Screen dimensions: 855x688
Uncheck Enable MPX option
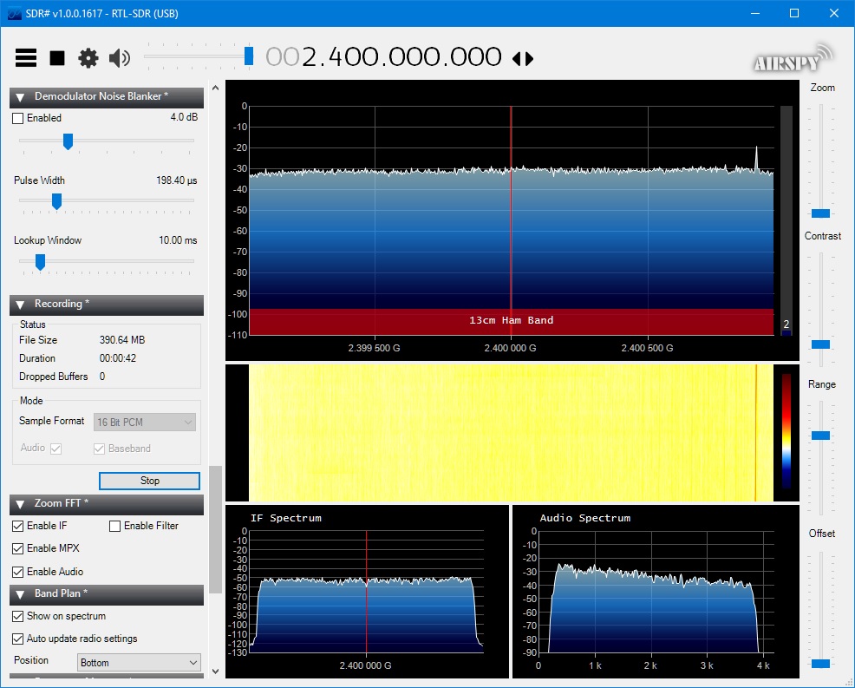click(x=18, y=548)
